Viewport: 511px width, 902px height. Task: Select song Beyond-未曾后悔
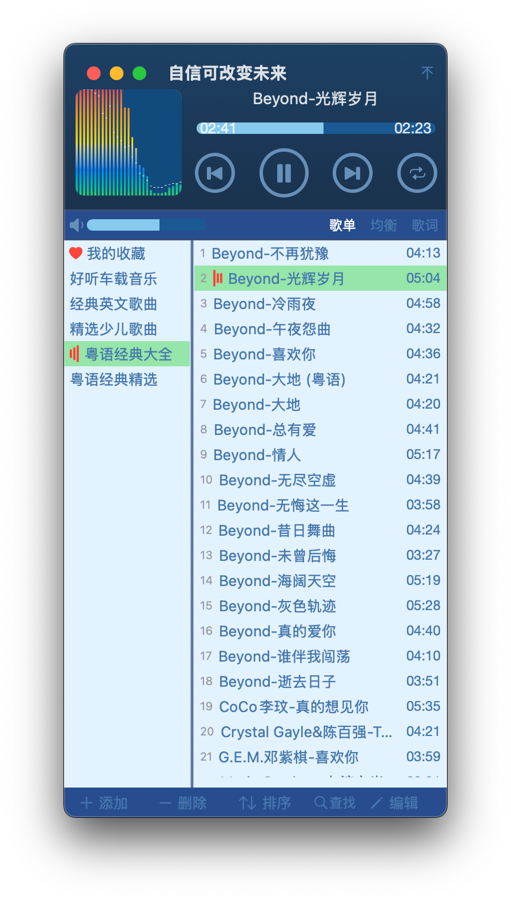pyautogui.click(x=320, y=555)
